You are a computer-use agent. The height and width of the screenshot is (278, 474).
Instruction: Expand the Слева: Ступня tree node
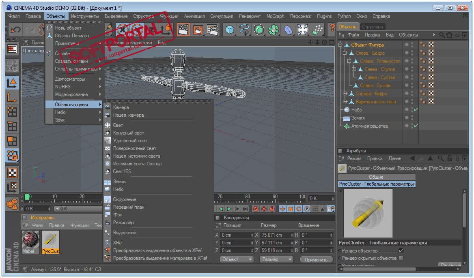tap(354, 69)
